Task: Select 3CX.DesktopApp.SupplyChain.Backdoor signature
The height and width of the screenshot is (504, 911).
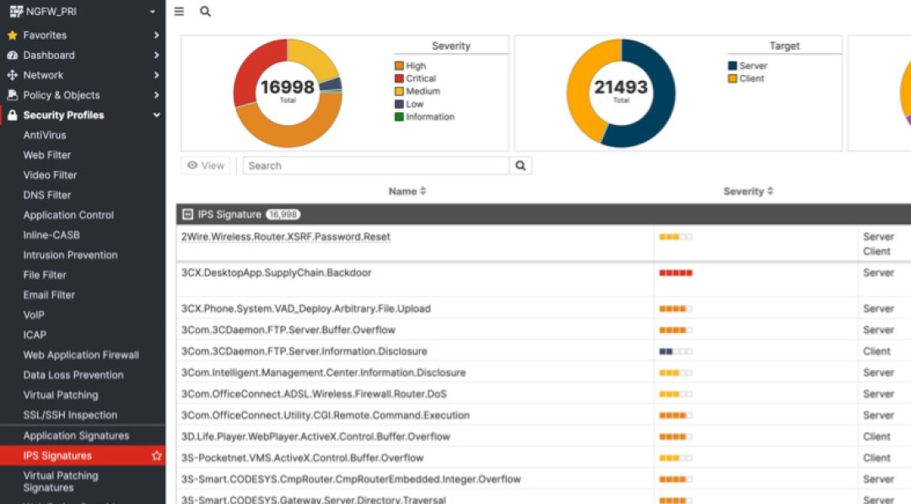Action: tap(276, 273)
